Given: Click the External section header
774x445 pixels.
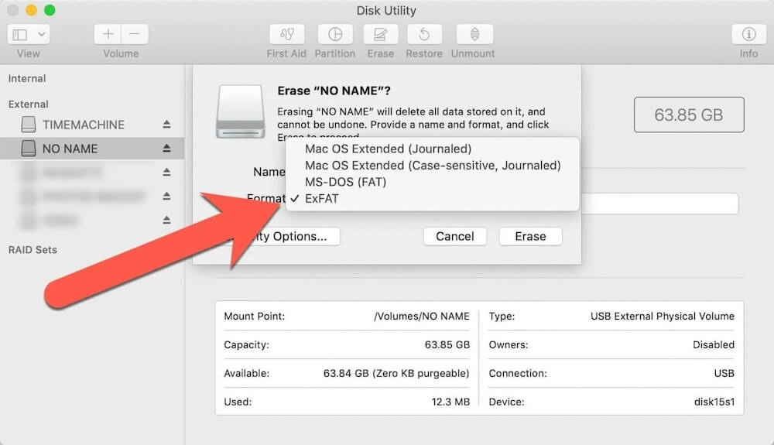Looking at the screenshot, I should [x=28, y=104].
